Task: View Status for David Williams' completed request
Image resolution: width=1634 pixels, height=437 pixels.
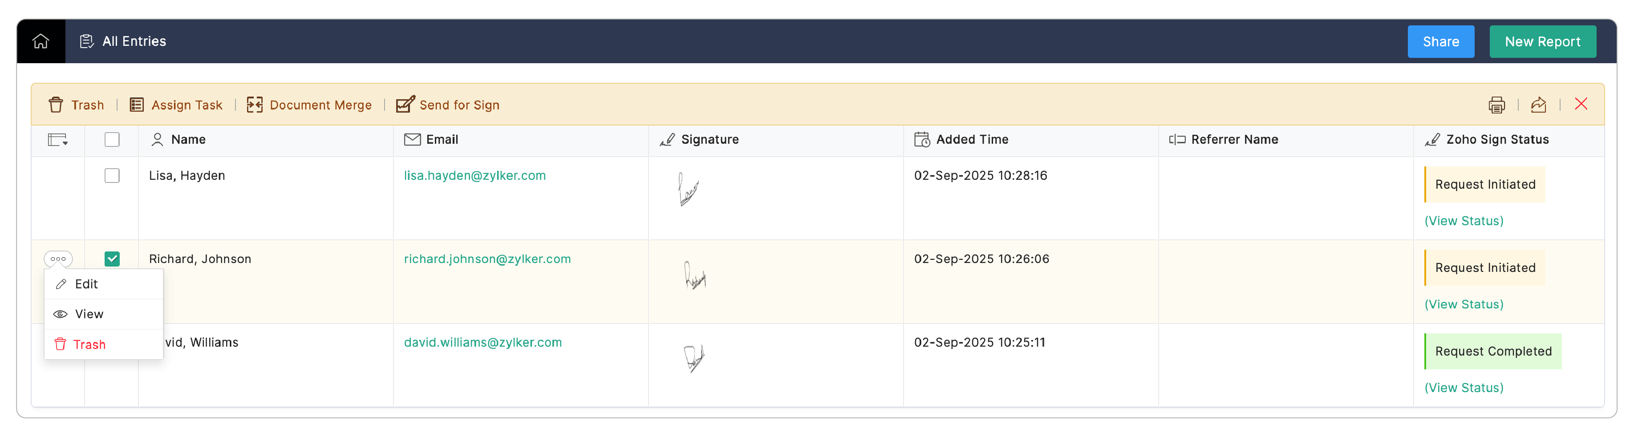Action: click(1464, 388)
